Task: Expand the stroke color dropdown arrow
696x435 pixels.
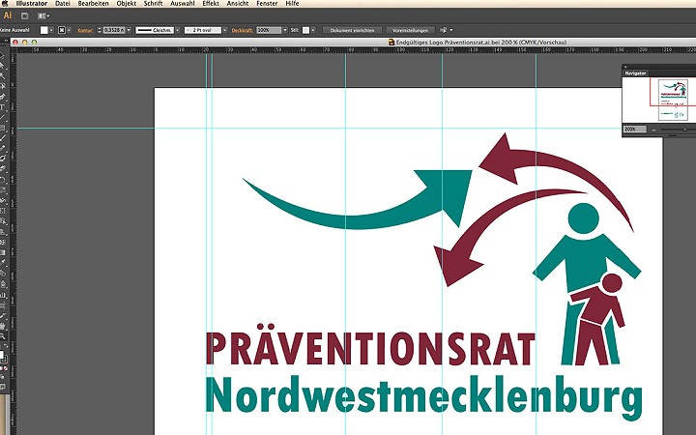Action: click(69, 30)
